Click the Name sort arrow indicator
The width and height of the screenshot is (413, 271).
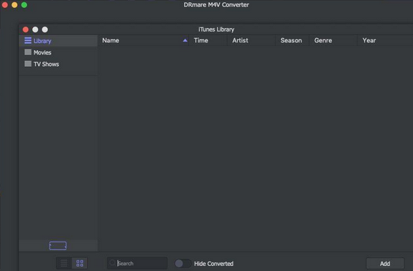click(185, 40)
